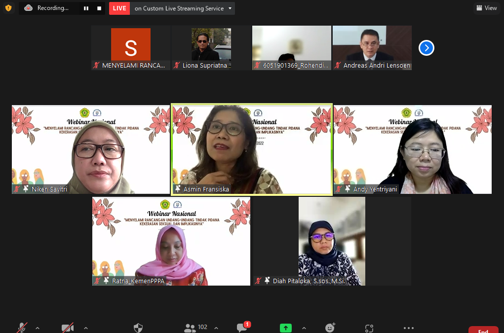
Task: Expand Share Screen options chevron
Action: point(304,328)
